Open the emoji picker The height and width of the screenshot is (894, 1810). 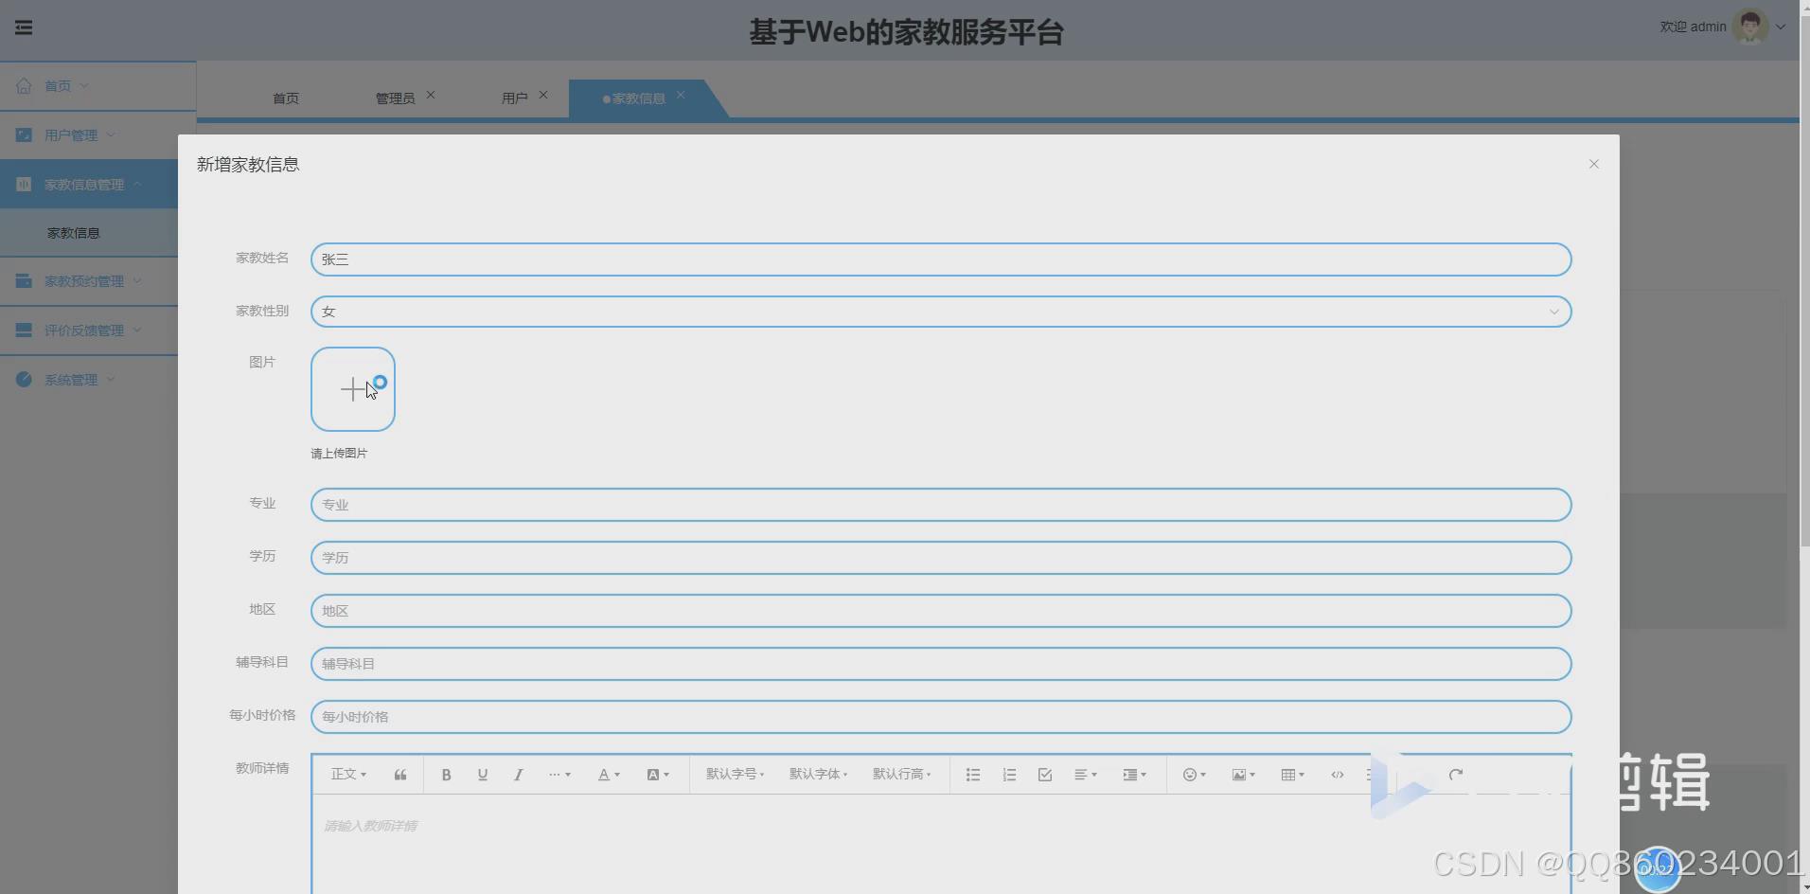tap(1194, 775)
